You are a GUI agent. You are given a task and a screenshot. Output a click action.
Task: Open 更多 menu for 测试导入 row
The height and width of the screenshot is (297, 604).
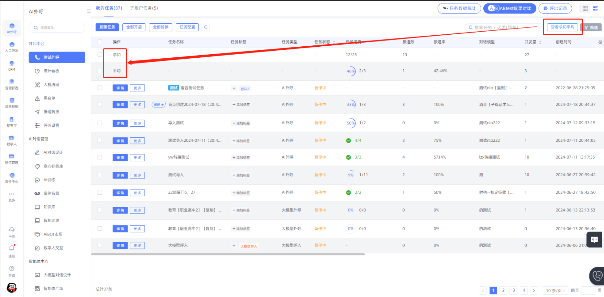point(138,175)
